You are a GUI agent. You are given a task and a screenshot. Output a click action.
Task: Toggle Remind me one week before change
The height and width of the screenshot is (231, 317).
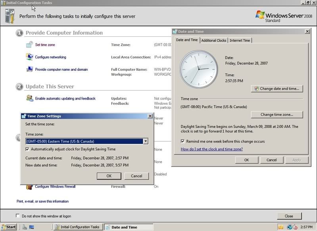[x=183, y=141]
